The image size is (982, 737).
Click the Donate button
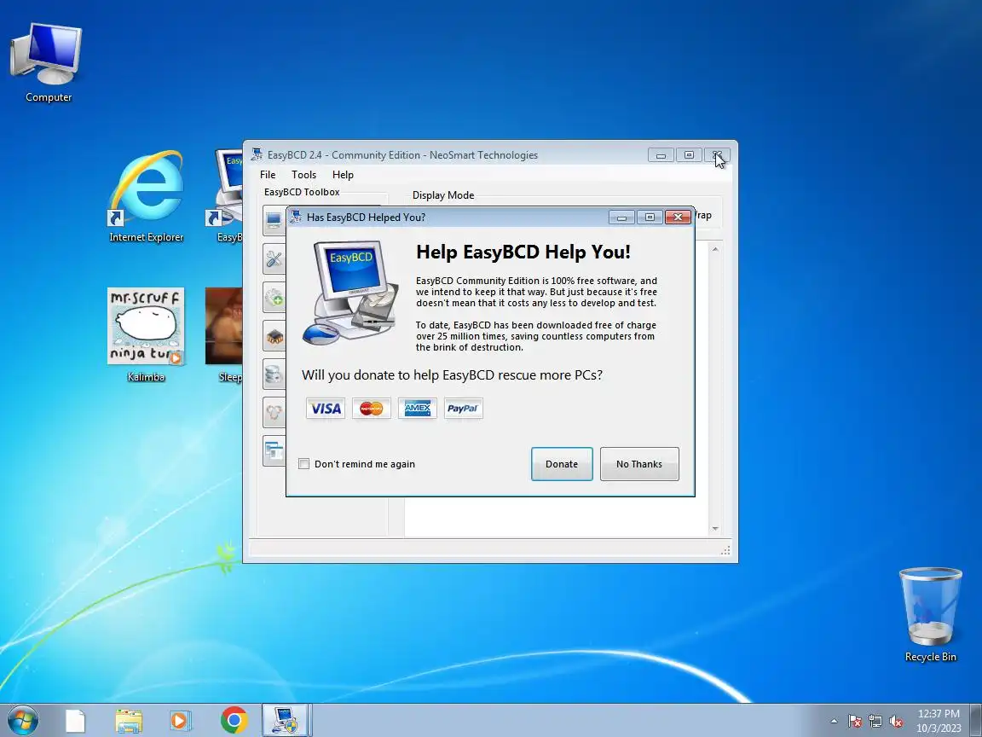pyautogui.click(x=561, y=464)
